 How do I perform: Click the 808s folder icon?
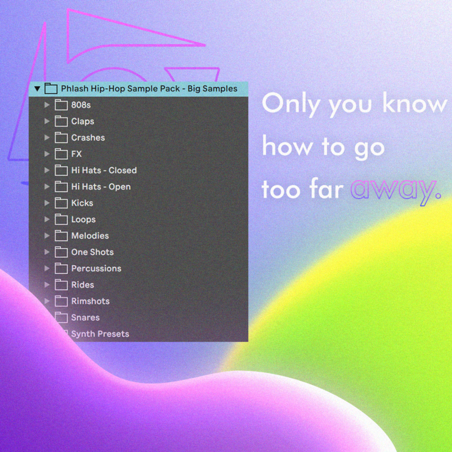61,105
